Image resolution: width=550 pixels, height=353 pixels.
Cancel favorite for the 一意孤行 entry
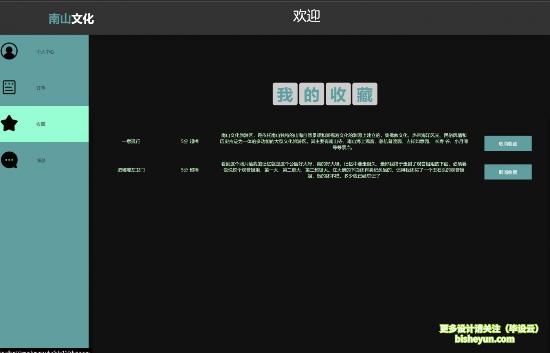coord(508,143)
